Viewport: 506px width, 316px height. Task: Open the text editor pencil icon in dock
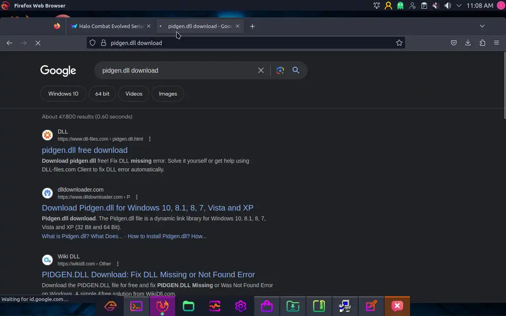371,306
